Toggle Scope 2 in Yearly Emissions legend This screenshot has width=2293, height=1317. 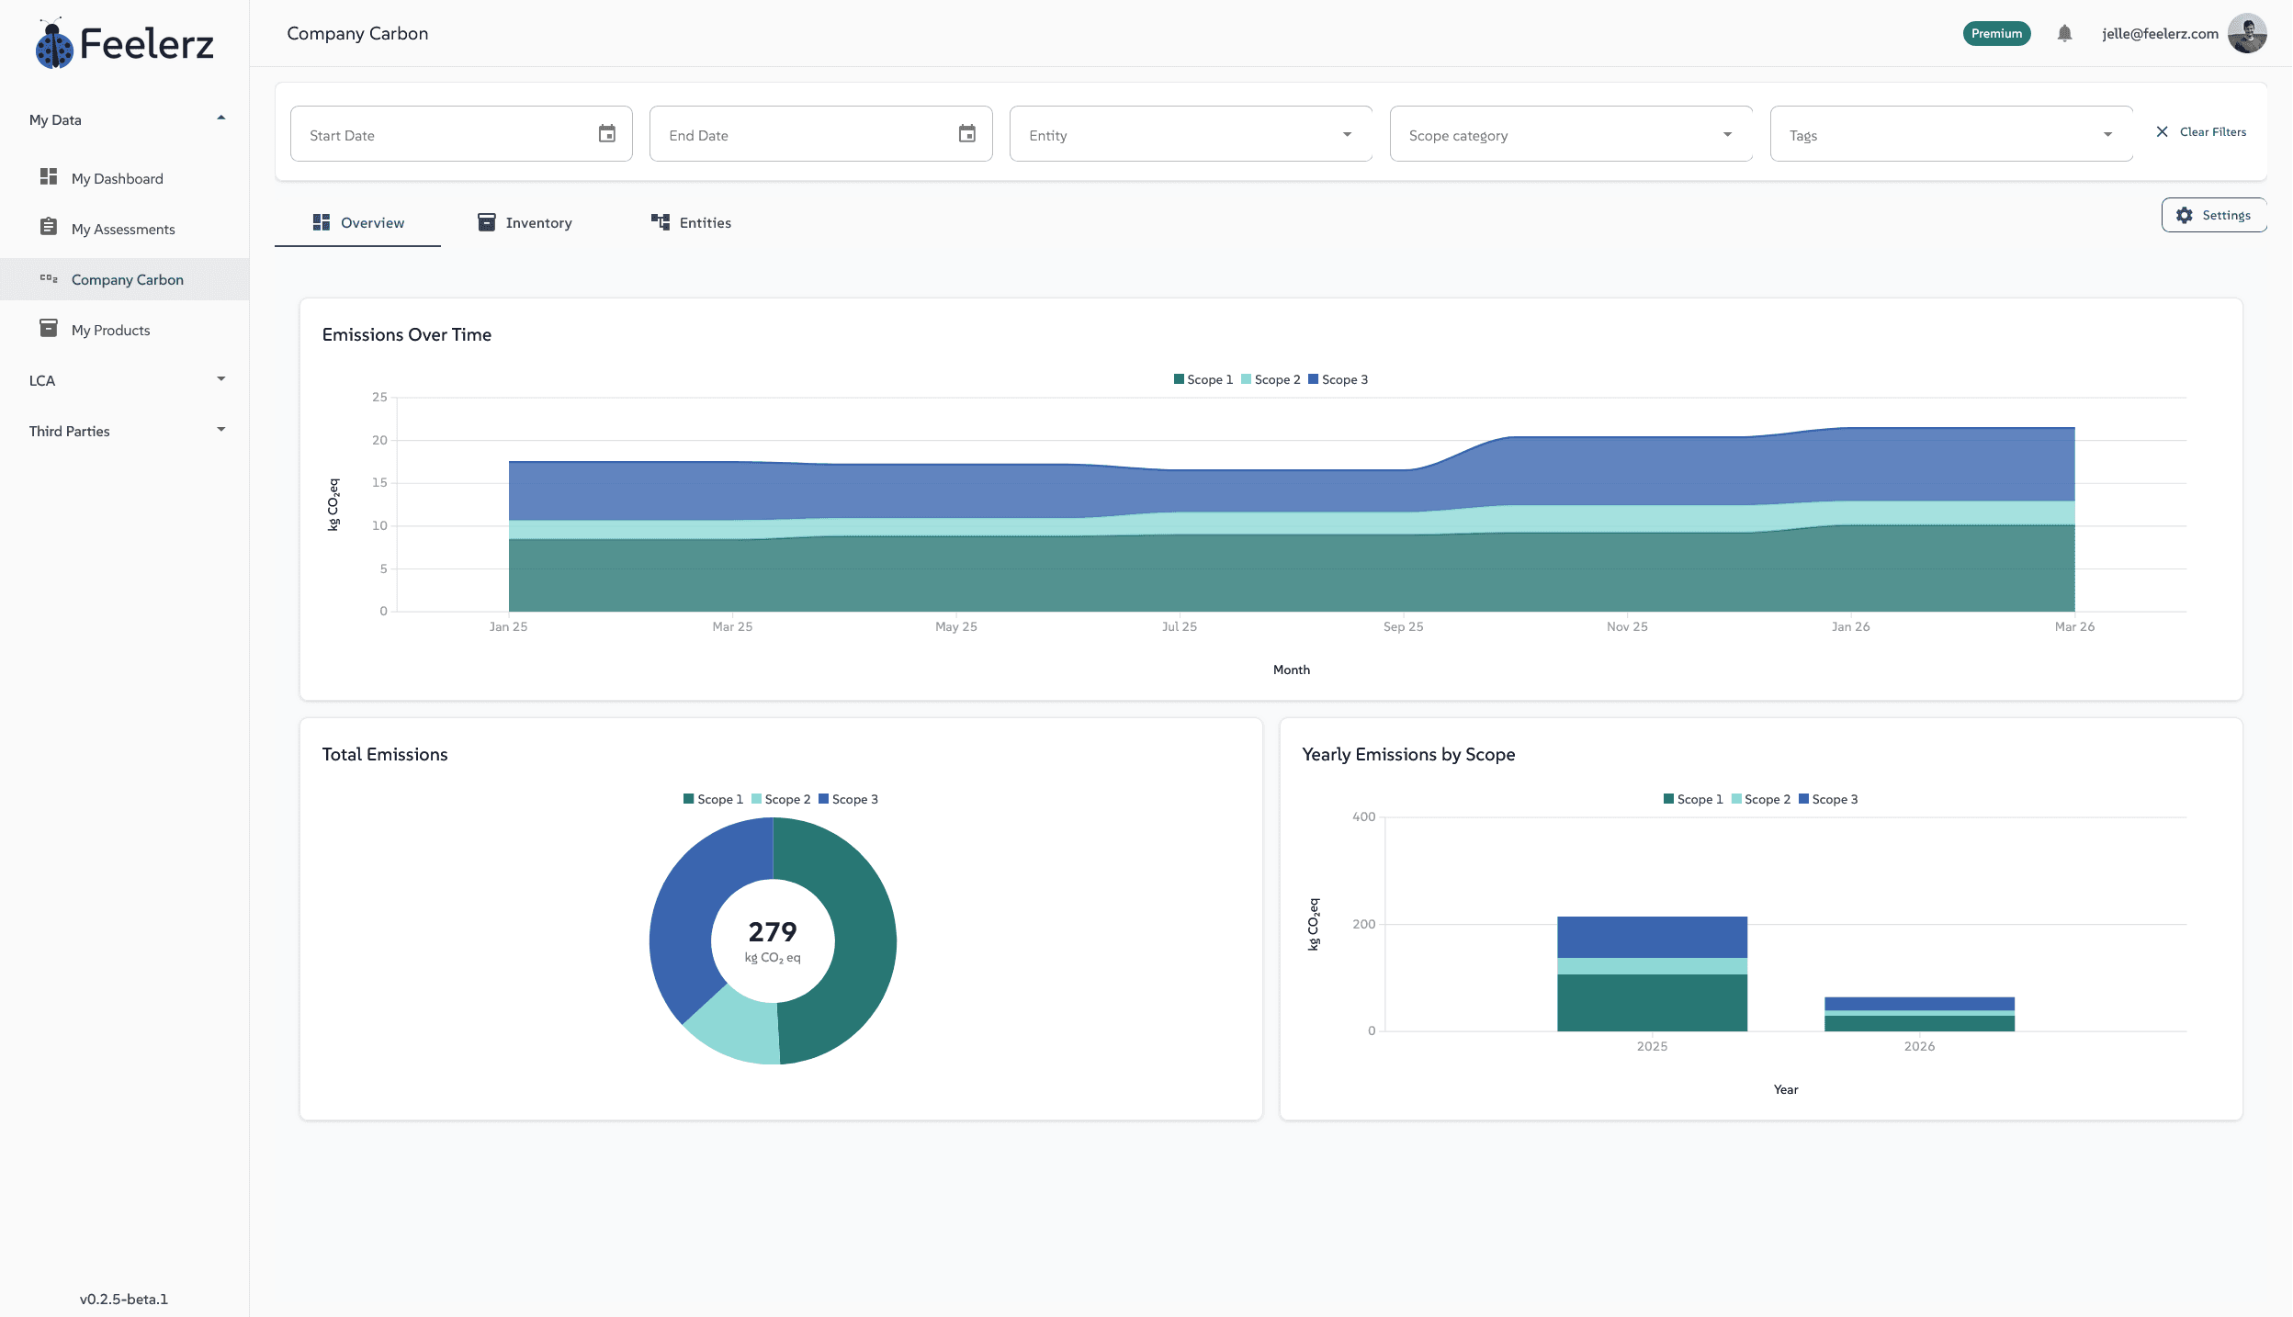point(1760,799)
